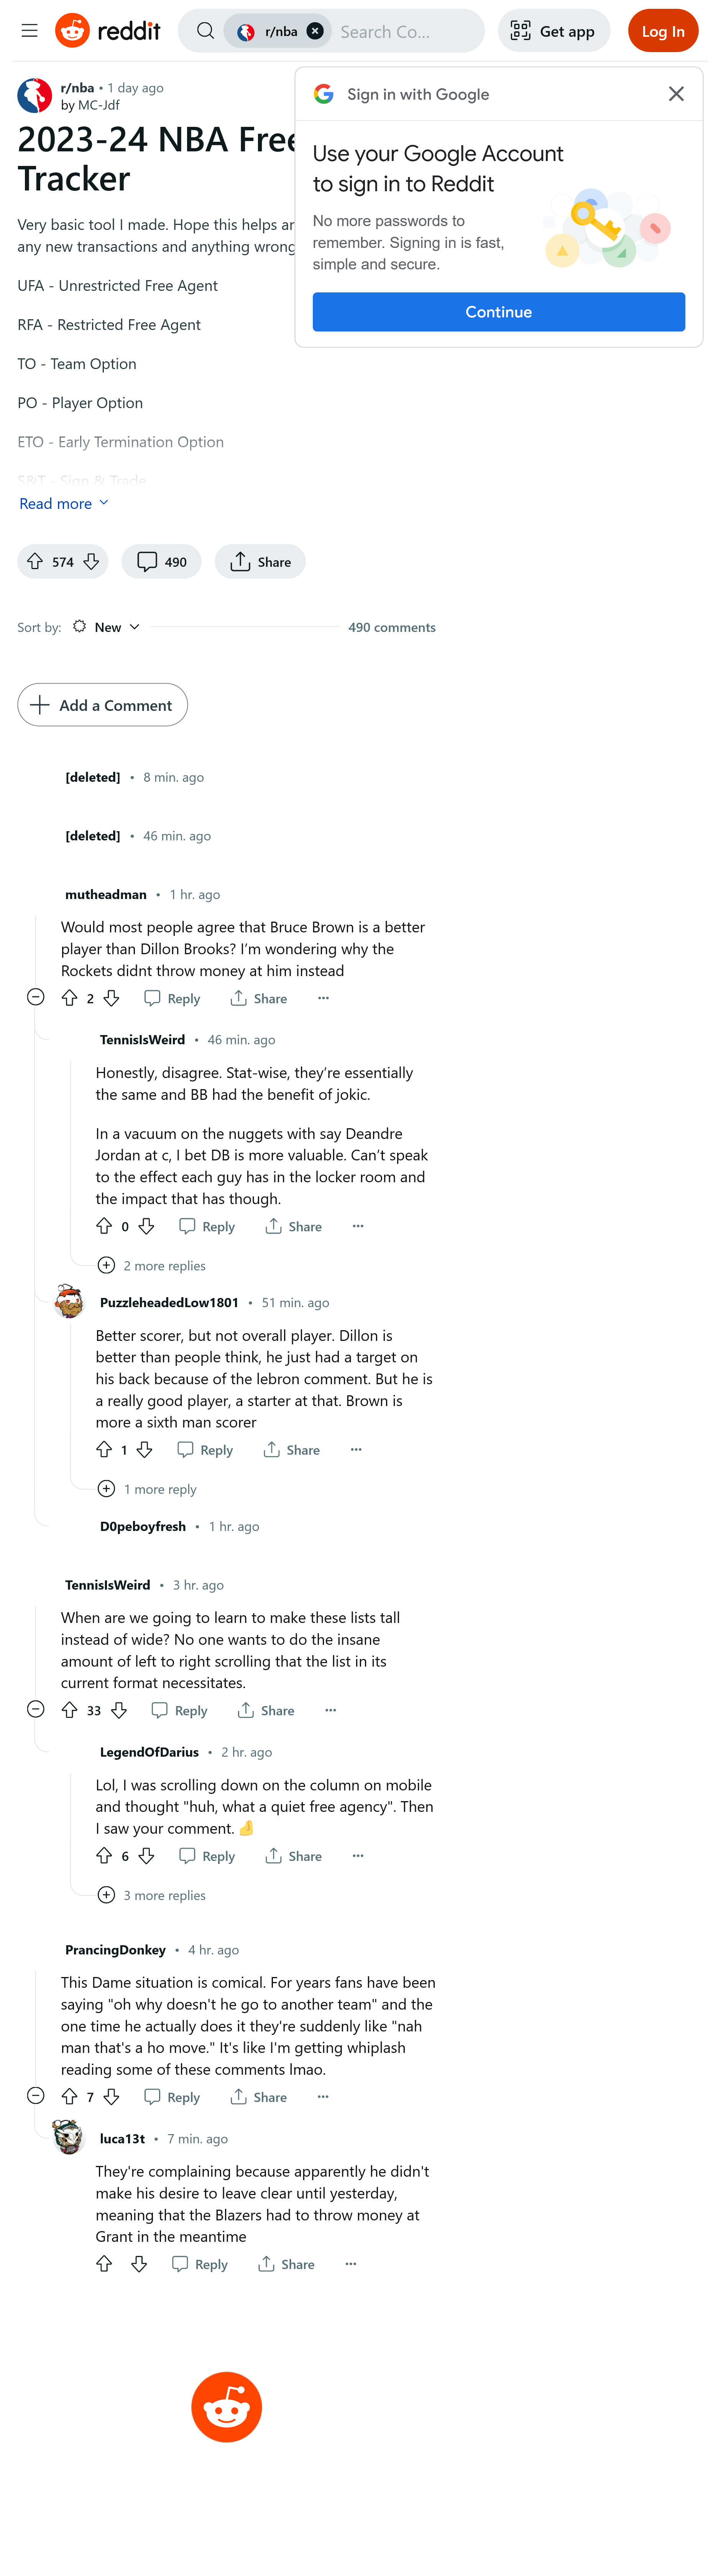
Task: Open the Sort by New dropdown
Action: [107, 627]
